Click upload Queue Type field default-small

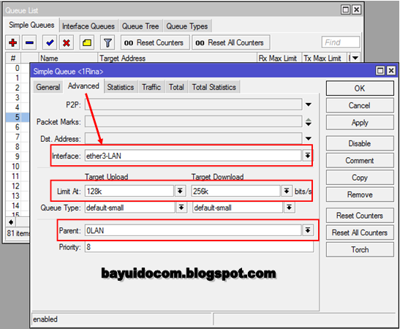[130, 208]
